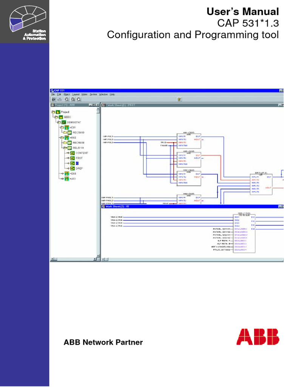Click the =E01 bay icon
Image resolution: width=290 pixels, height=387 pixels.
click(x=66, y=127)
